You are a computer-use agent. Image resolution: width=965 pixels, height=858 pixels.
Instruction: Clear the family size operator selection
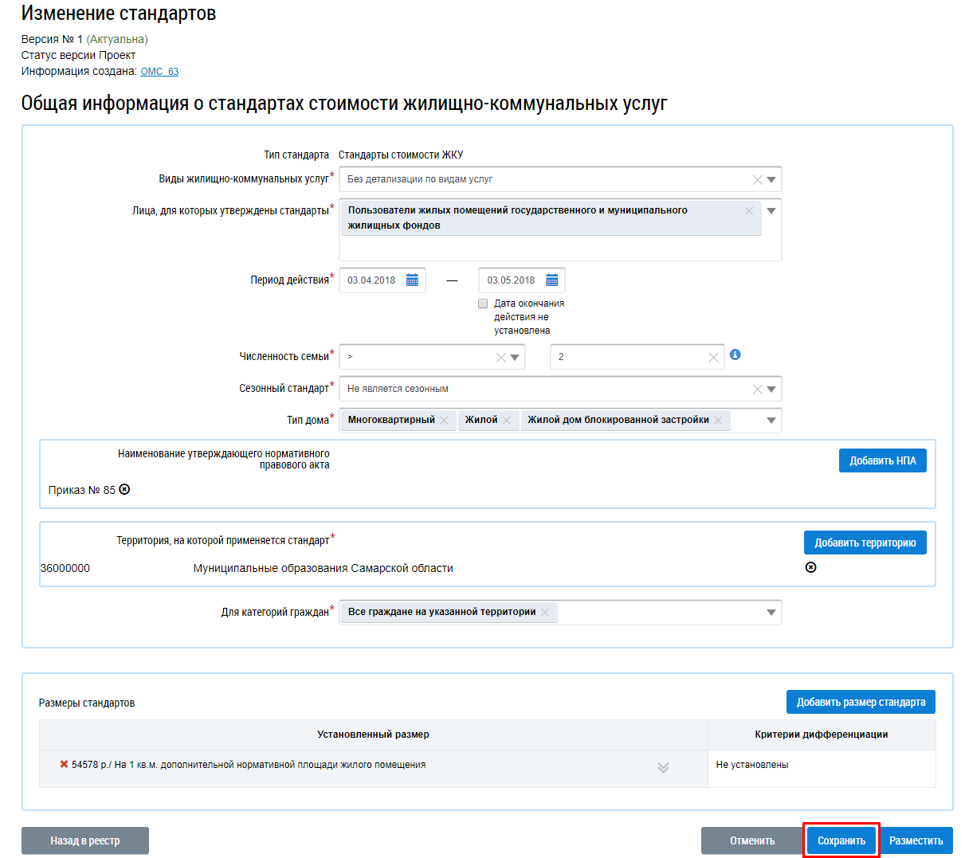click(x=500, y=358)
